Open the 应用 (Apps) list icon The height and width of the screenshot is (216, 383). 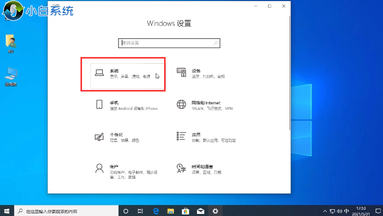pyautogui.click(x=181, y=136)
